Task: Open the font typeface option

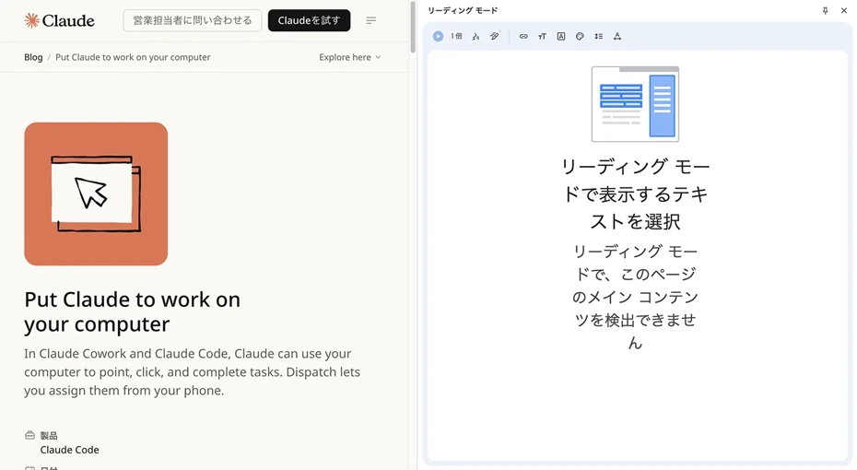Action: pyautogui.click(x=561, y=36)
